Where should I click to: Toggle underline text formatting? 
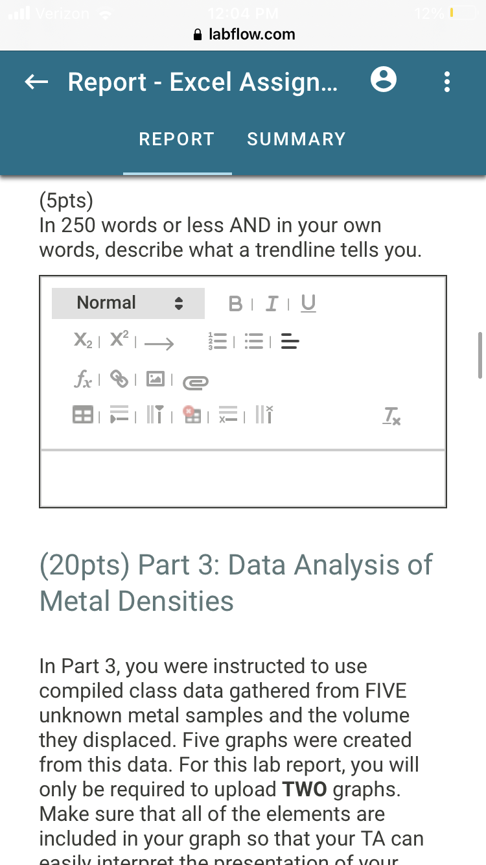[309, 303]
